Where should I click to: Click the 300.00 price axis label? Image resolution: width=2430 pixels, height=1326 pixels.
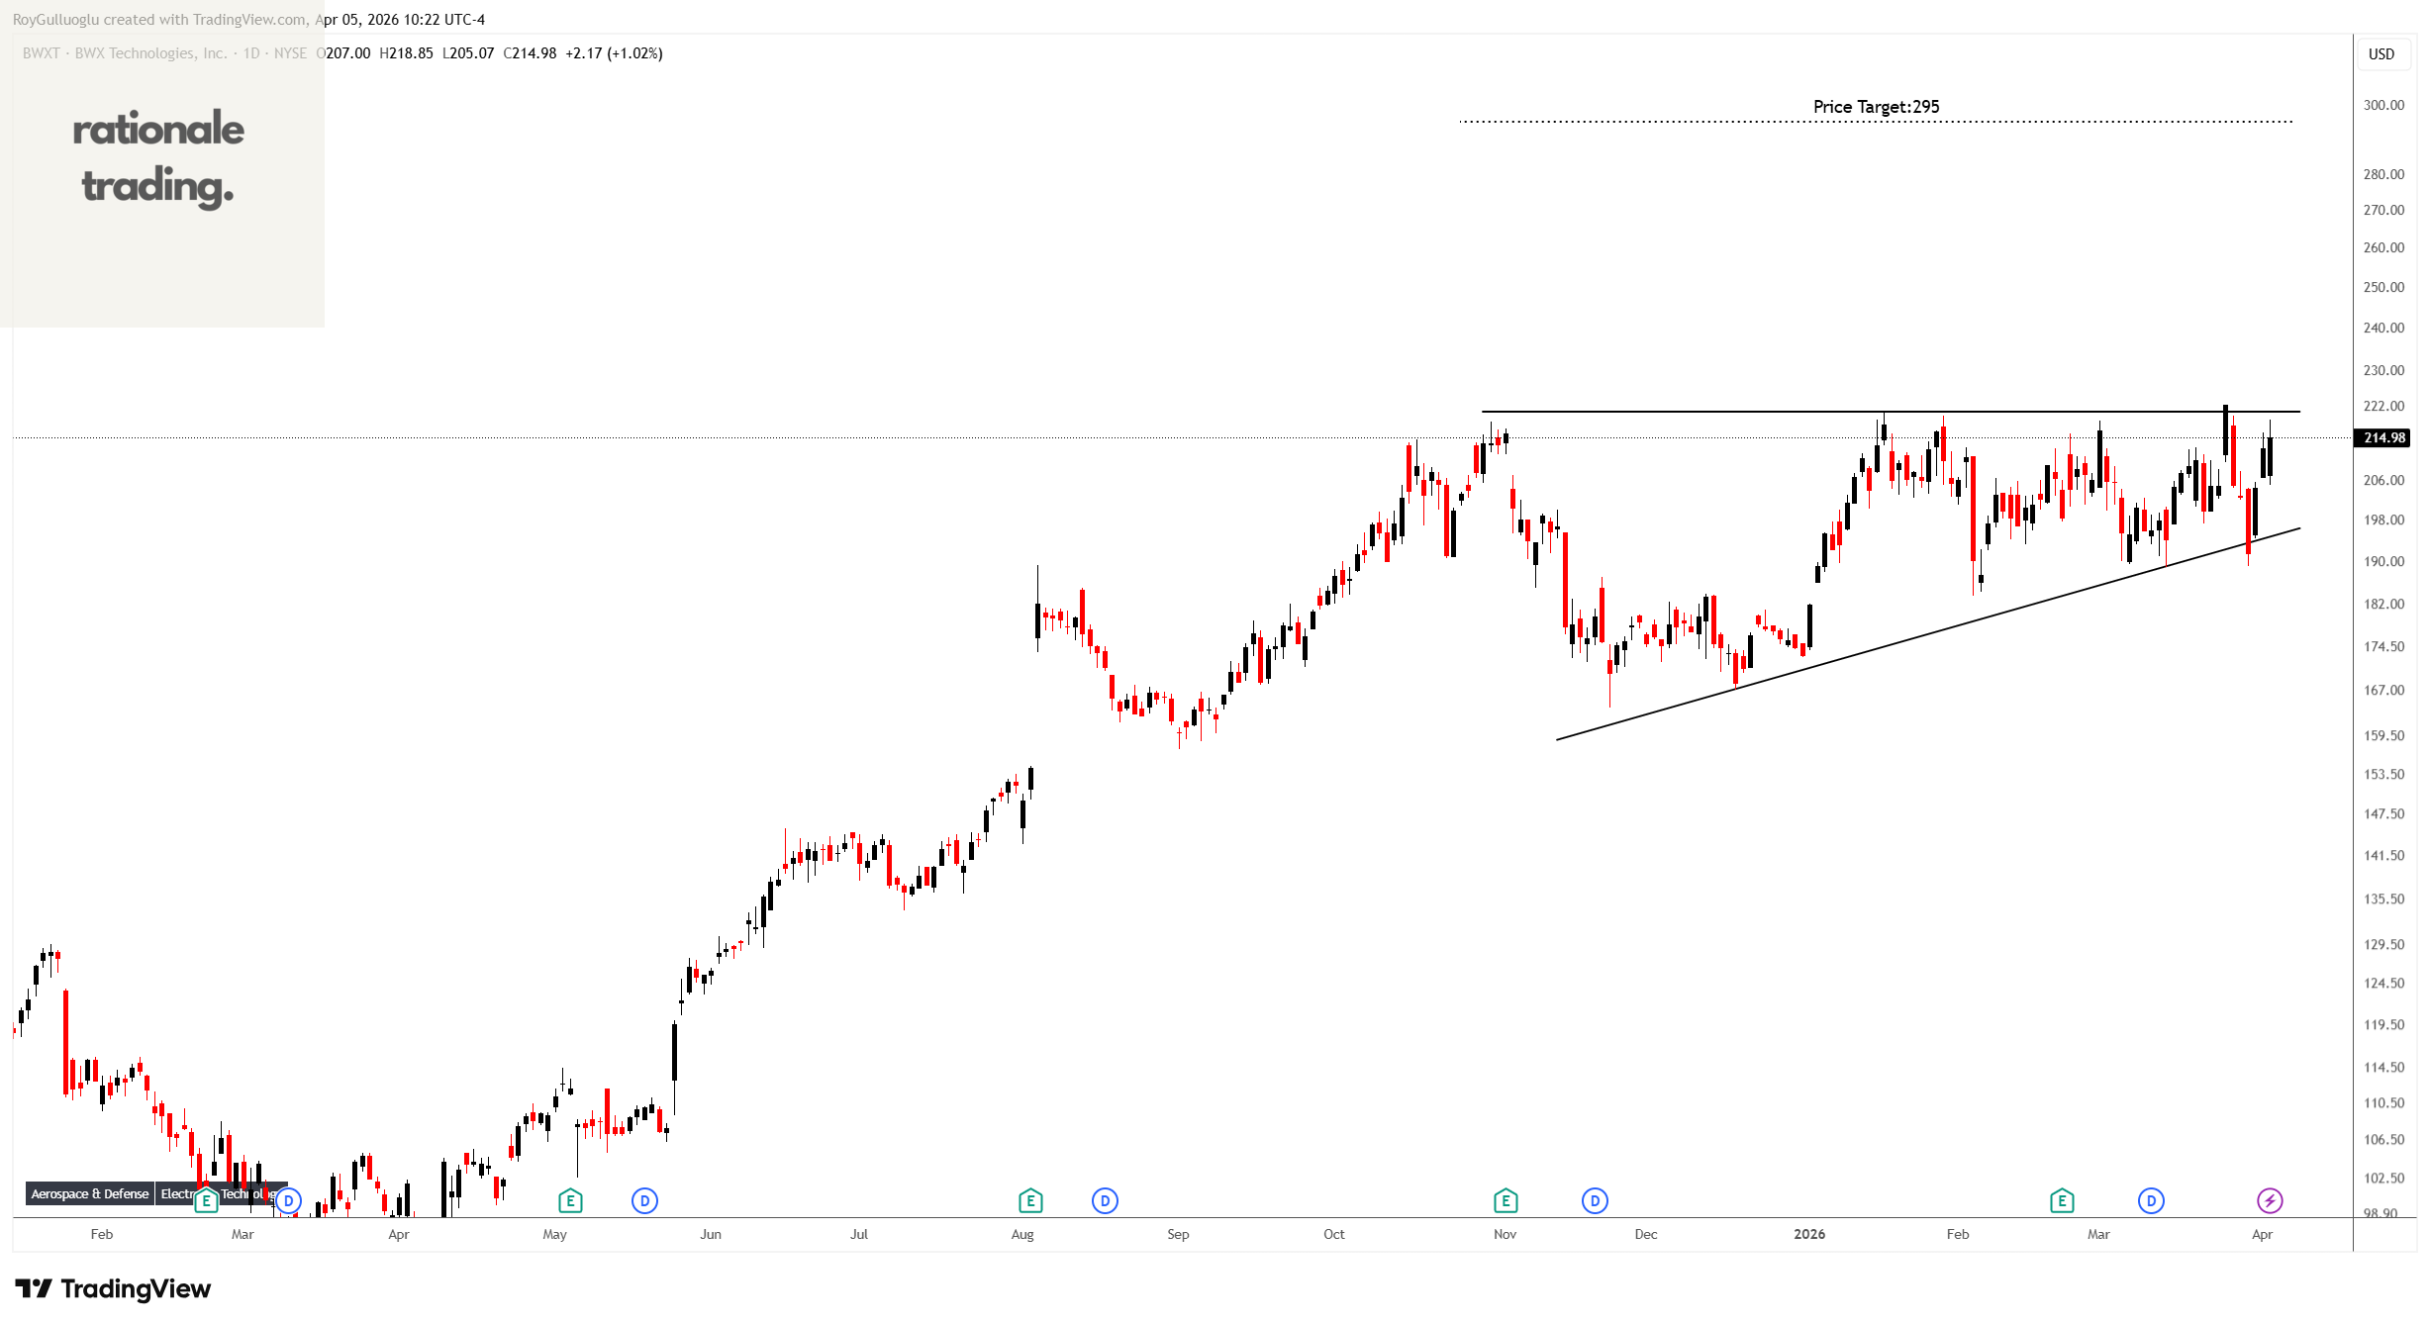(x=2382, y=105)
